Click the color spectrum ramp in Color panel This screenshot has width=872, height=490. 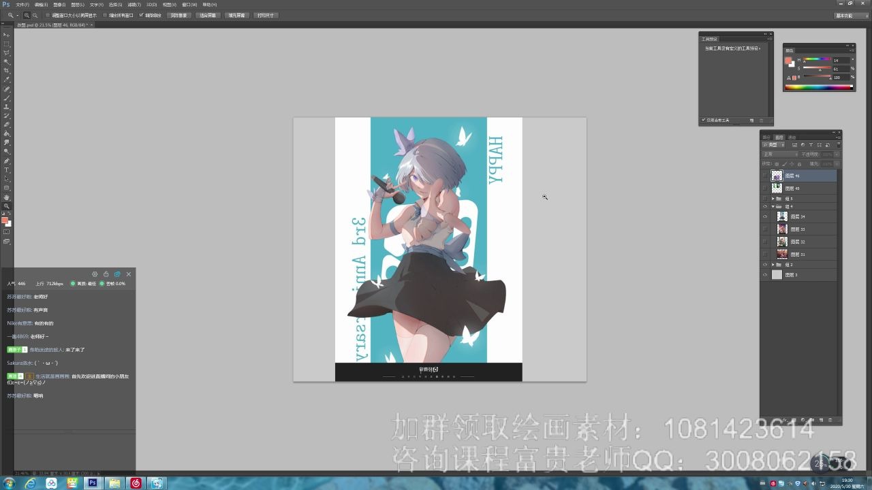[x=819, y=87]
